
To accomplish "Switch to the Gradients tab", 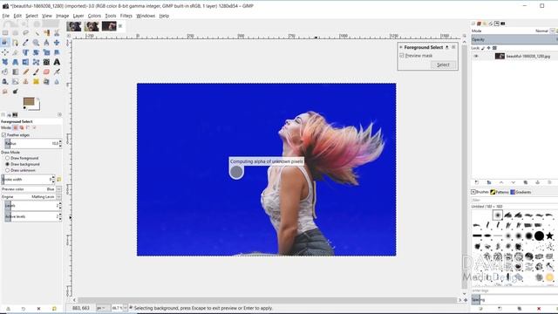I will click(521, 192).
